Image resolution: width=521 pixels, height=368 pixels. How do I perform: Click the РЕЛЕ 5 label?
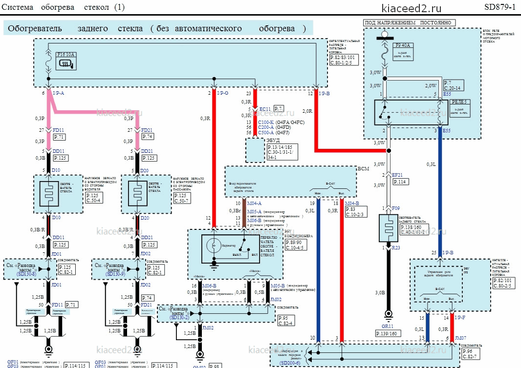(459, 102)
